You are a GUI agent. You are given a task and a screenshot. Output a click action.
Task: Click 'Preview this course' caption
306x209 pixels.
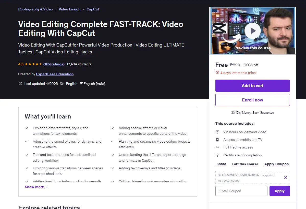point(252,48)
